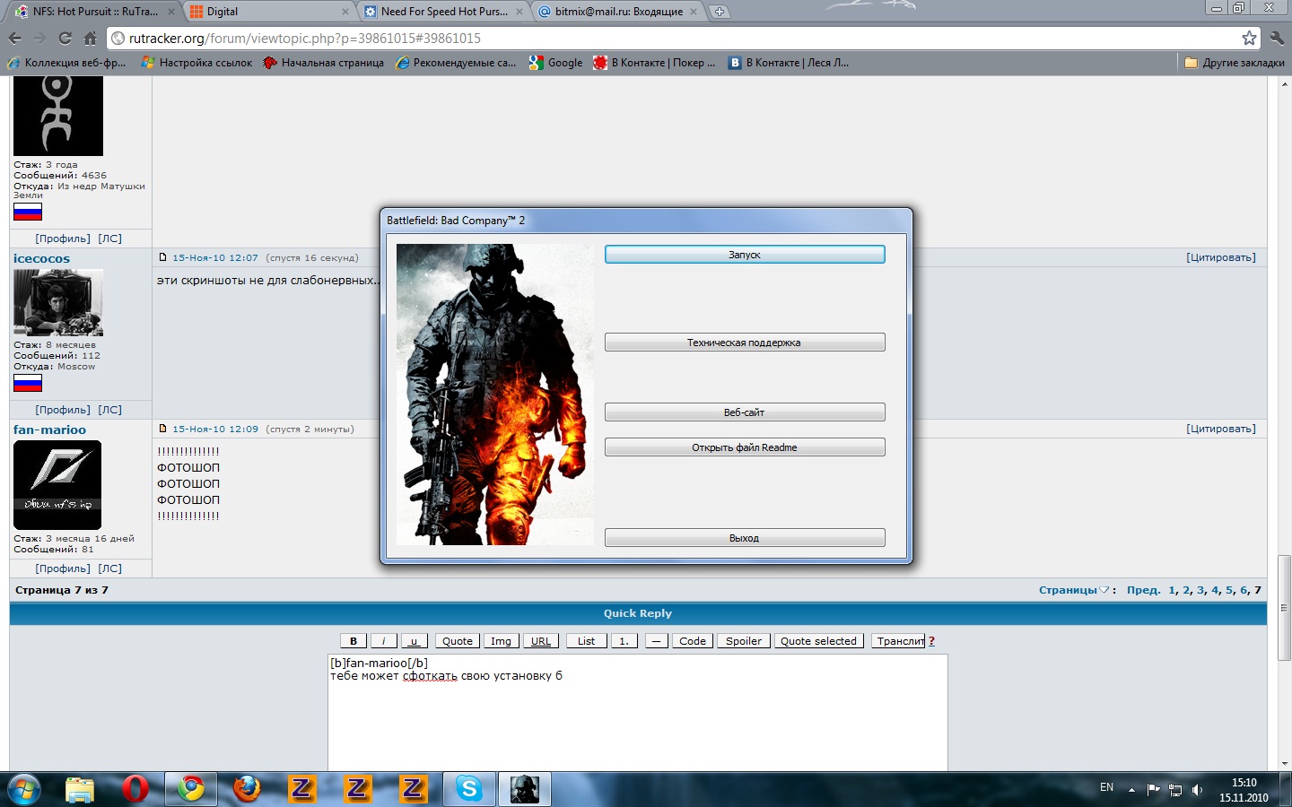Insert a URL tag in reply
1292x807 pixels.
point(541,641)
